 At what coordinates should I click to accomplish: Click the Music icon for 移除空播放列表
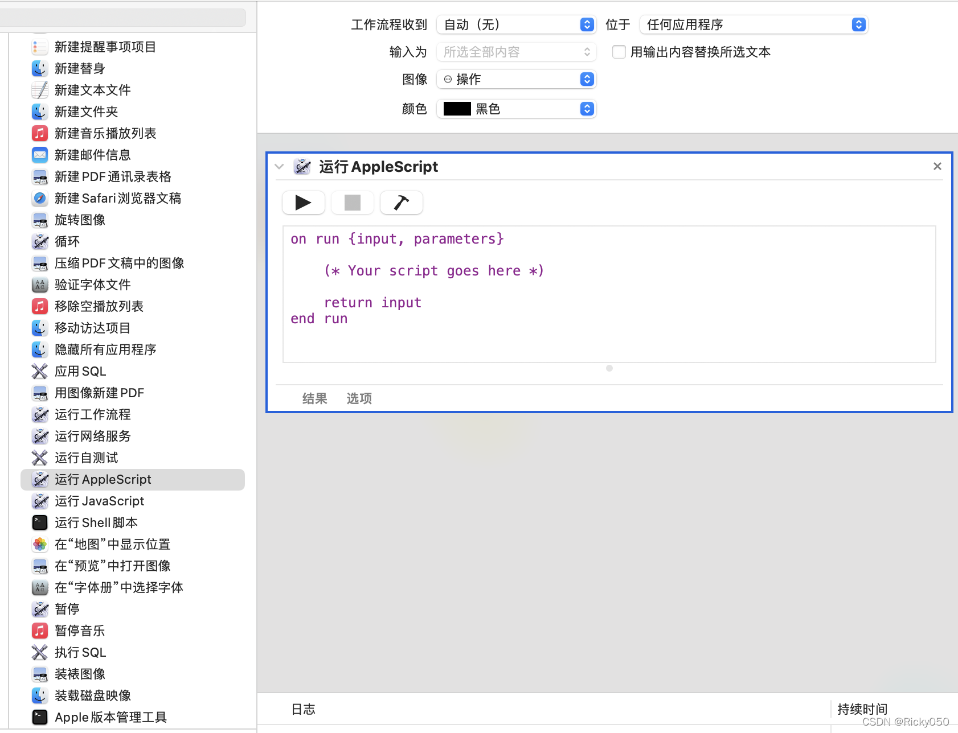click(x=39, y=306)
